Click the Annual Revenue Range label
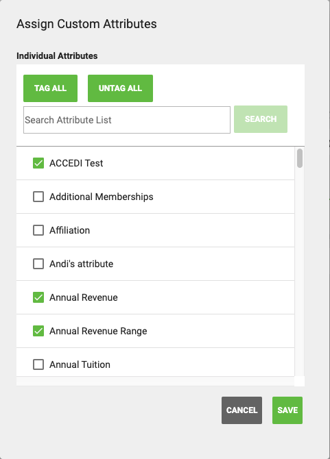Screen dimensions: 330x459 pyautogui.click(x=98, y=331)
